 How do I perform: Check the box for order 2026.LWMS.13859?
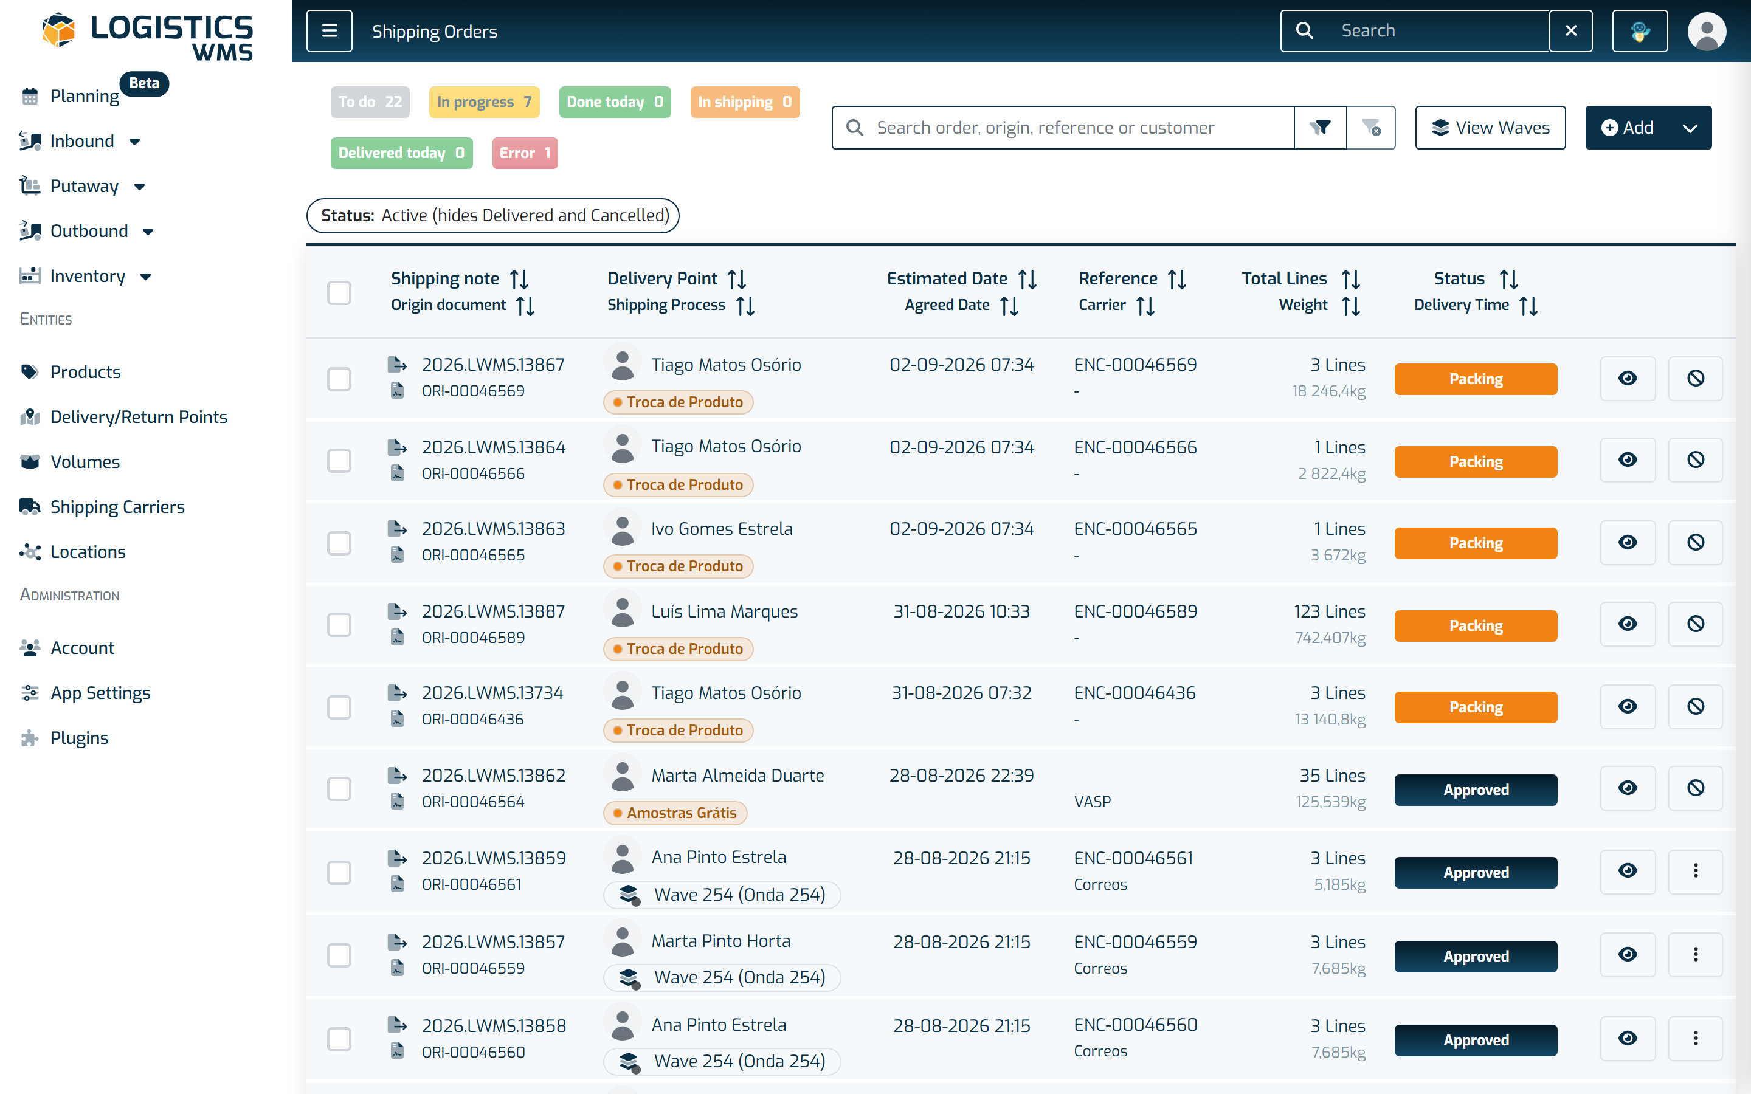tap(339, 872)
